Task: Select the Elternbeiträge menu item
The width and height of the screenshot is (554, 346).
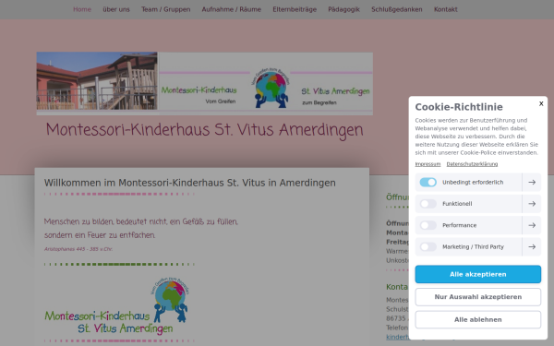Action: (295, 9)
